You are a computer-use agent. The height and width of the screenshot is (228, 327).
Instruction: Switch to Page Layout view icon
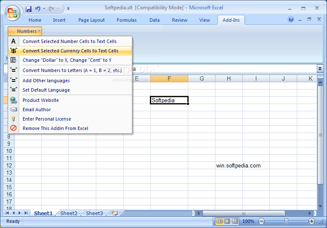click(x=227, y=221)
